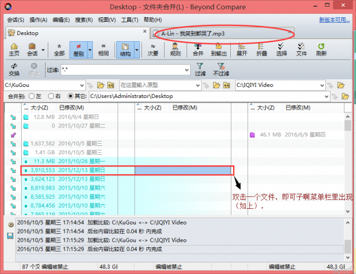Click the 合并 merge toolbar icon
356x274 pixels.
[198, 50]
